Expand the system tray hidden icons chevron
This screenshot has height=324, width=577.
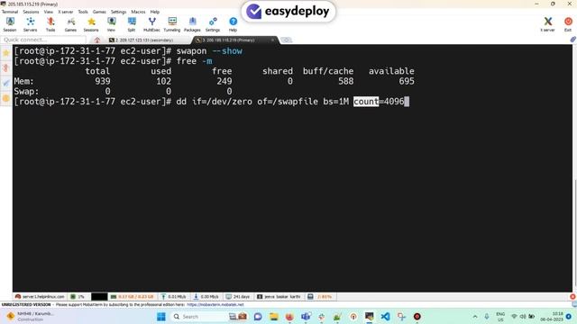(x=475, y=316)
